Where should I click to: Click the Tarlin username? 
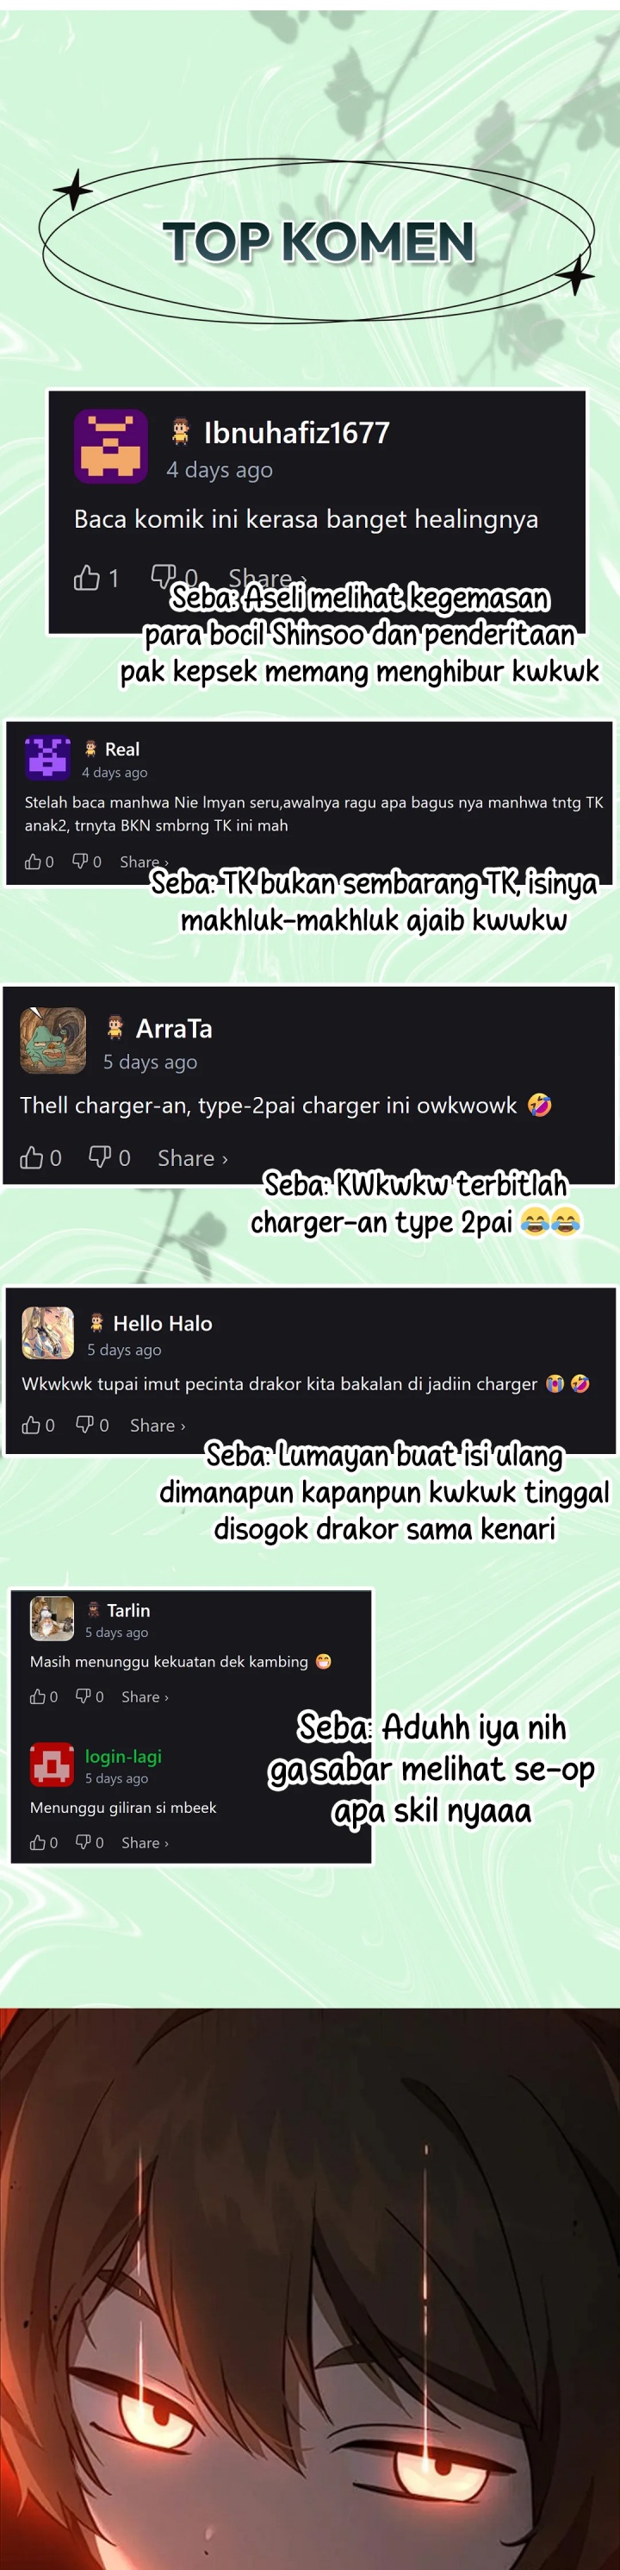(128, 1610)
